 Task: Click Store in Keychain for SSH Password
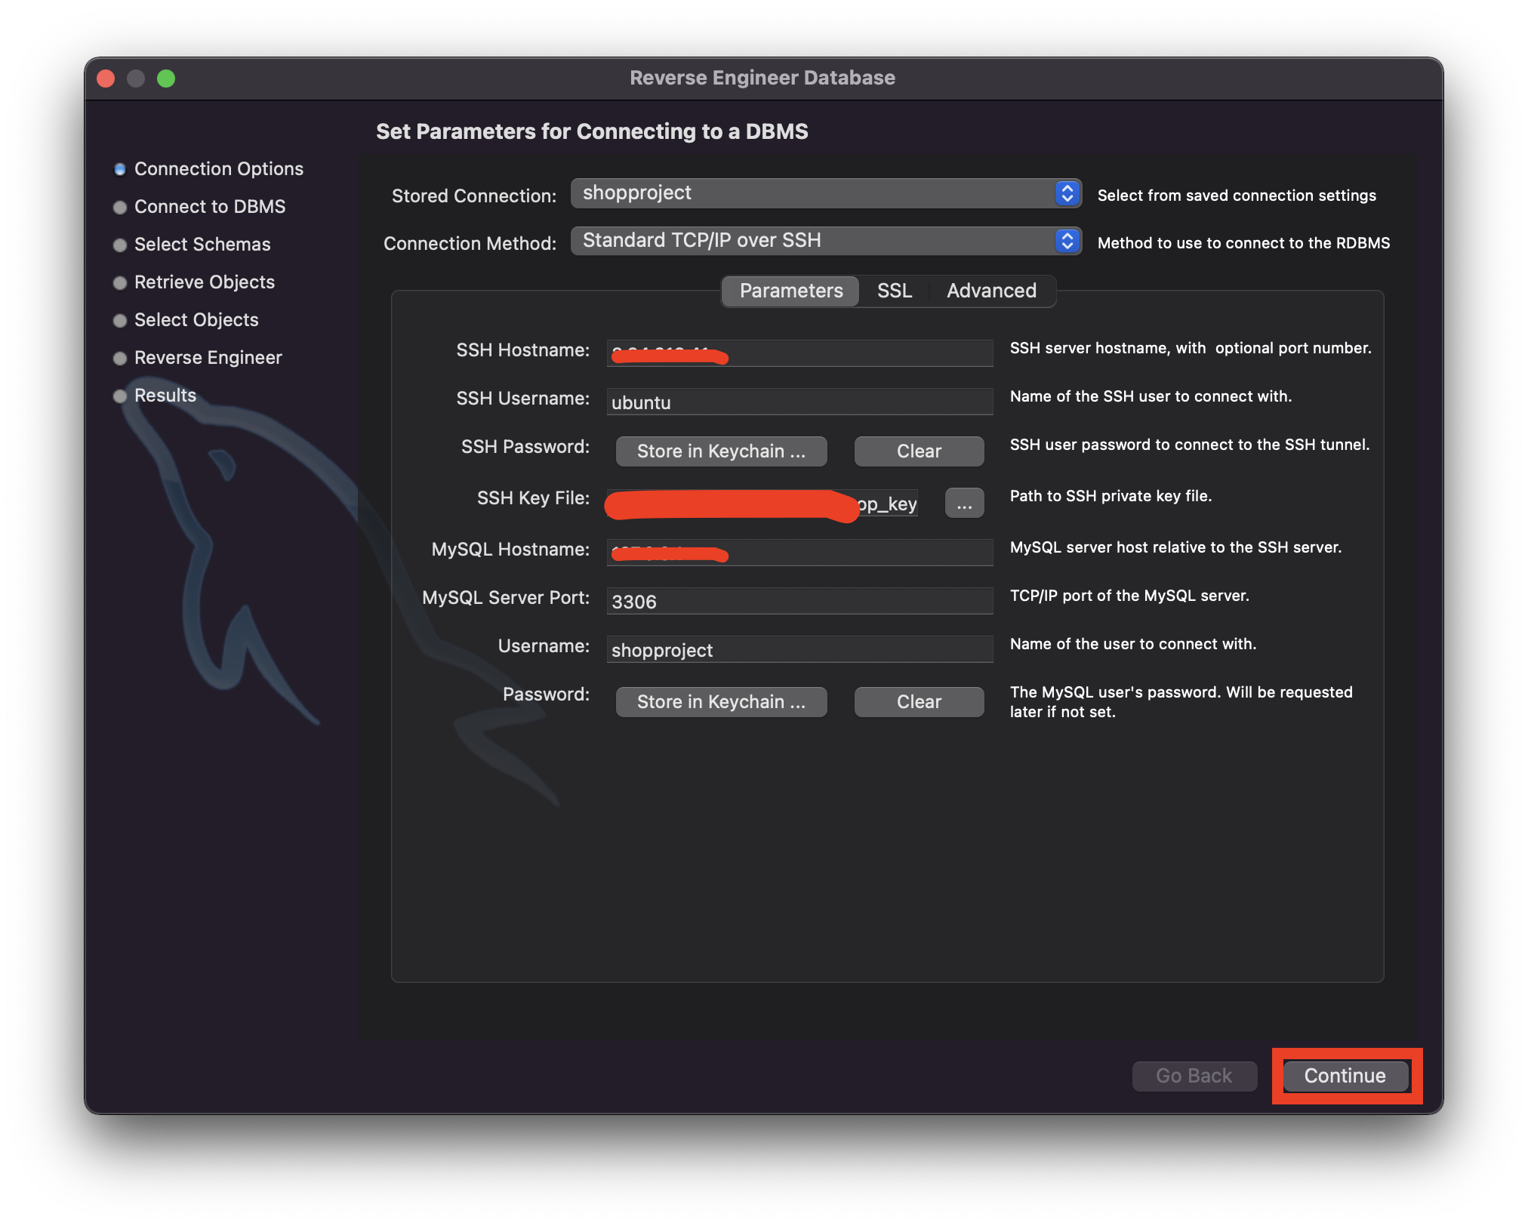(x=721, y=451)
